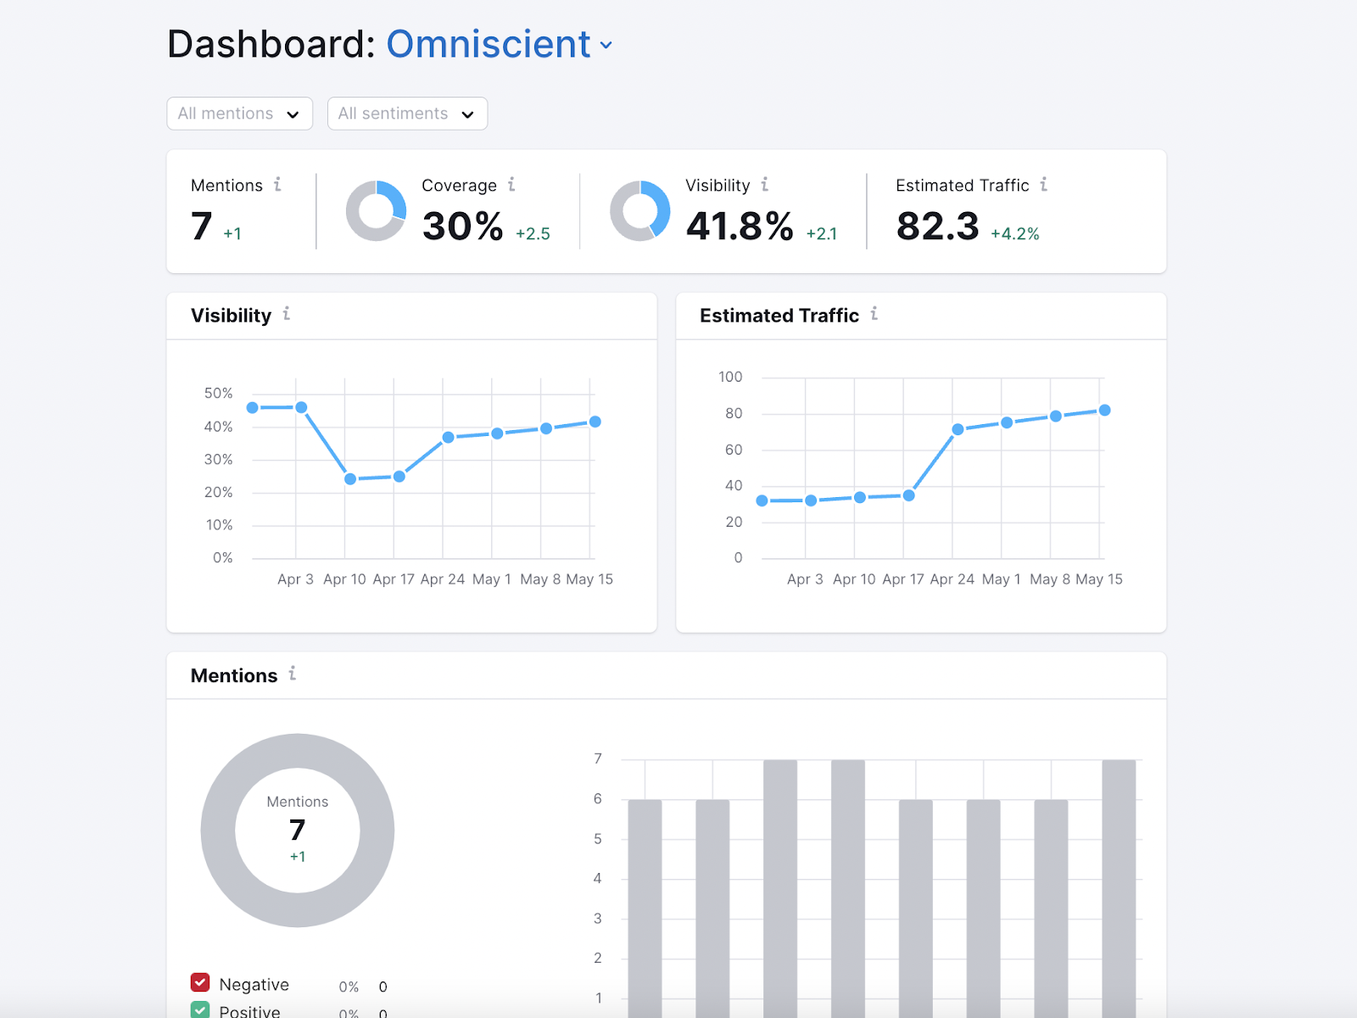Image resolution: width=1357 pixels, height=1018 pixels.
Task: Toggle the Negative sentiment checkbox
Action: tap(200, 982)
